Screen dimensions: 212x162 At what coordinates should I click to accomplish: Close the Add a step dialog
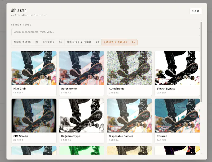coord(196,11)
